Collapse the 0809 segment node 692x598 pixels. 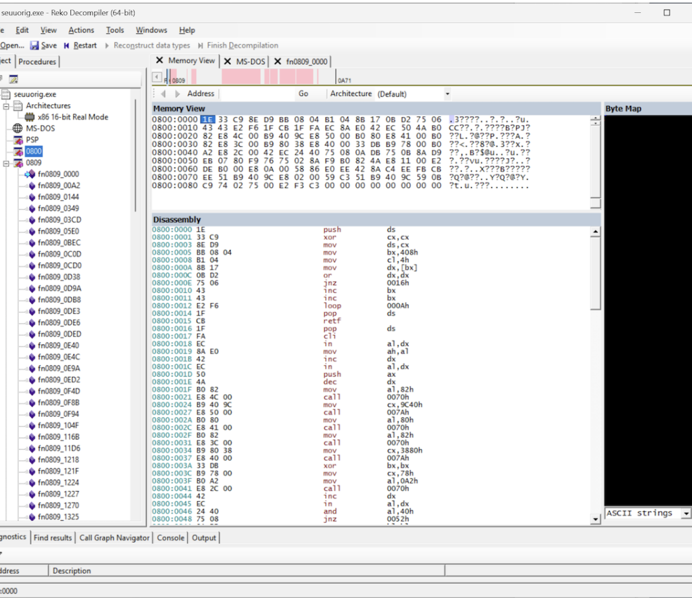(x=7, y=163)
